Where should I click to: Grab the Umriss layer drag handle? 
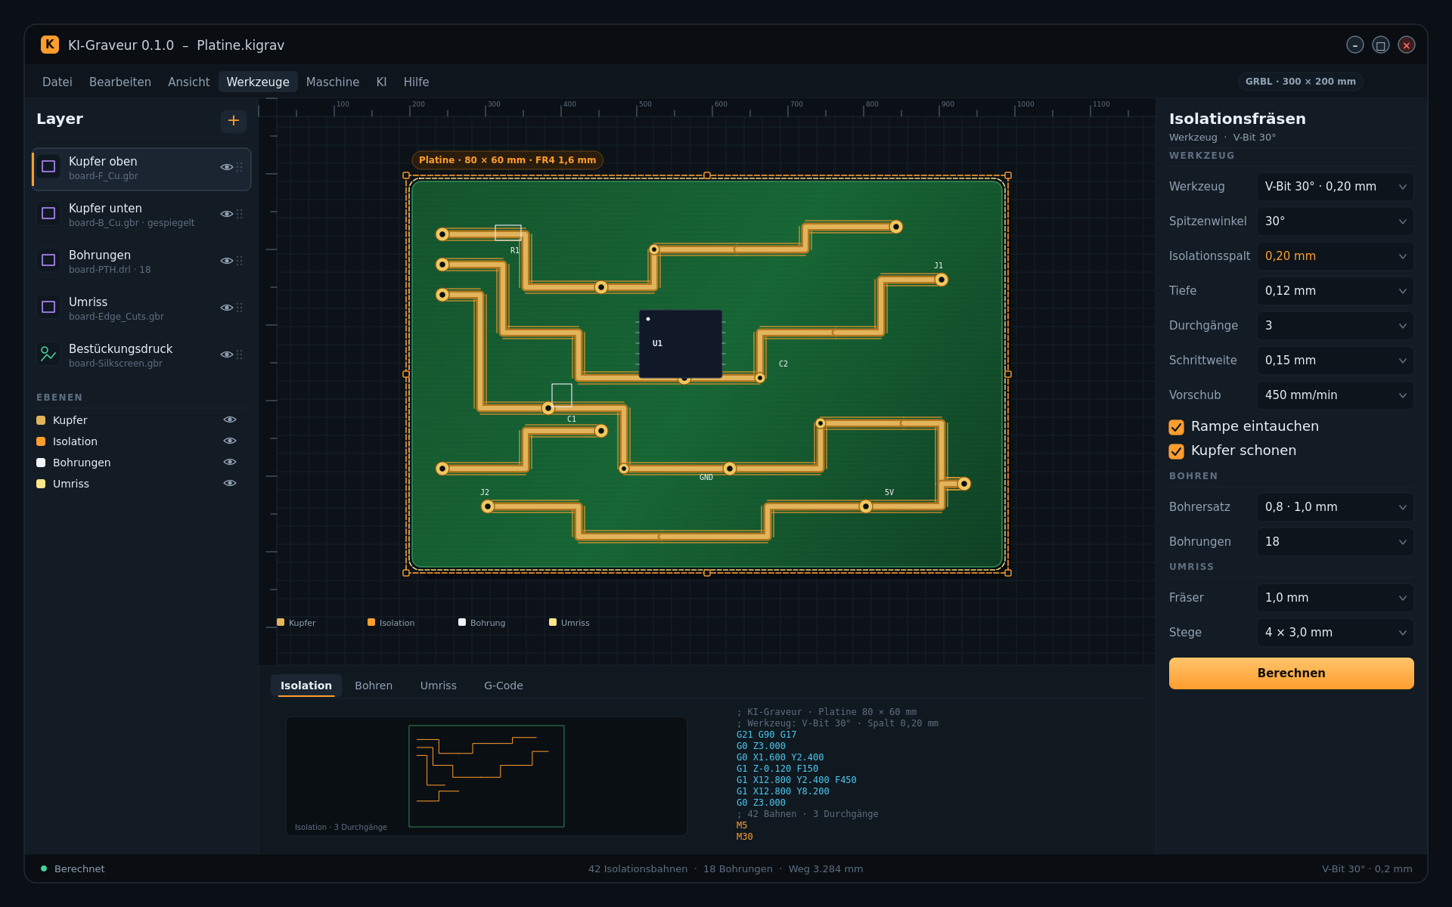240,308
